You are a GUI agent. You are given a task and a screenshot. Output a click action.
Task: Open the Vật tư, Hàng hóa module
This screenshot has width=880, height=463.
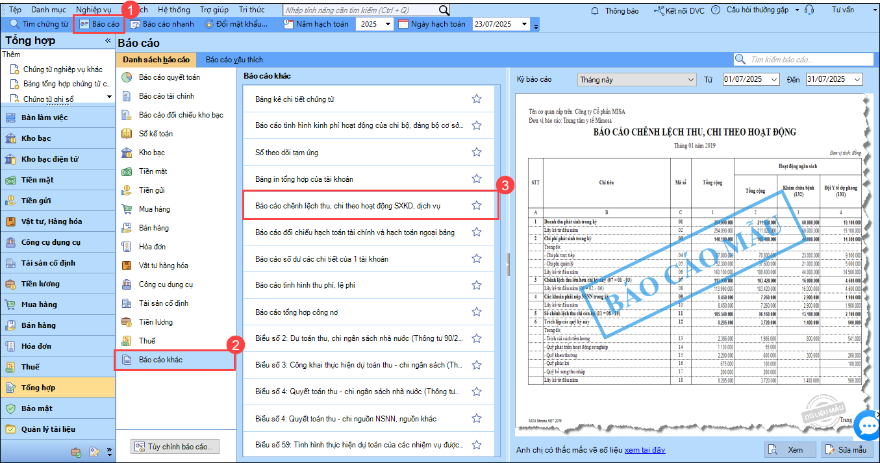58,221
